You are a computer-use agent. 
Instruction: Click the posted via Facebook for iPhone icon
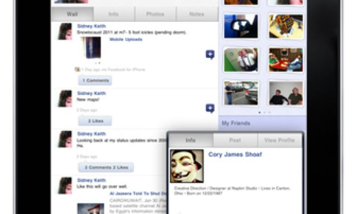pyautogui.click(x=77, y=70)
